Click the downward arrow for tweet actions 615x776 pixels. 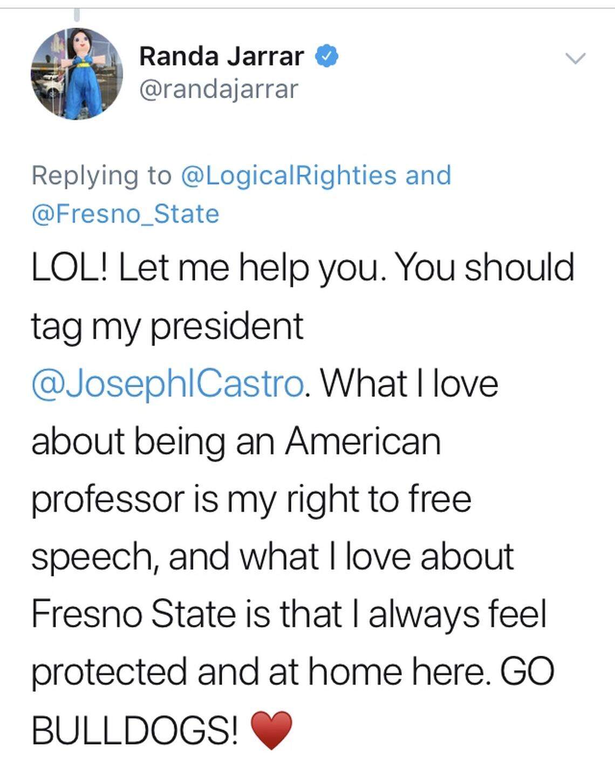click(x=576, y=59)
